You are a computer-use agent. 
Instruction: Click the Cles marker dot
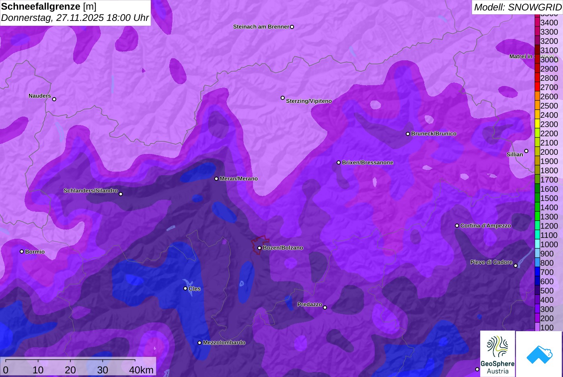point(185,288)
